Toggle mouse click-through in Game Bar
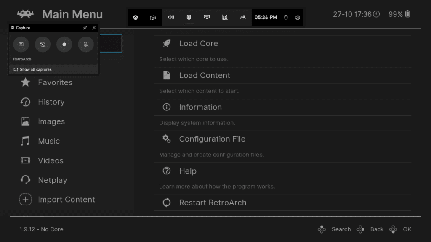 pyautogui.click(x=286, y=18)
